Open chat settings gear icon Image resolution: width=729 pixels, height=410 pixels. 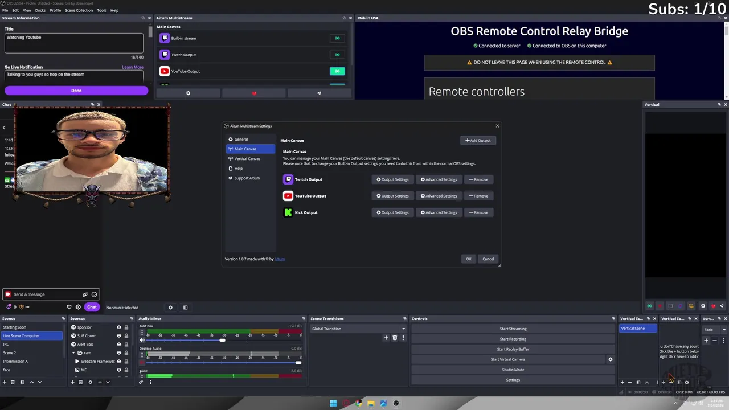point(78,307)
